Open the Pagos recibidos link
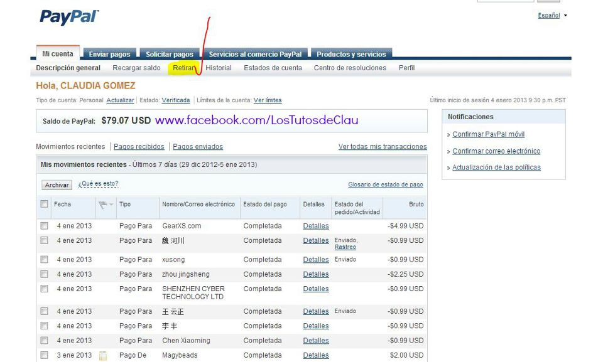This screenshot has width=603, height=362. click(139, 146)
